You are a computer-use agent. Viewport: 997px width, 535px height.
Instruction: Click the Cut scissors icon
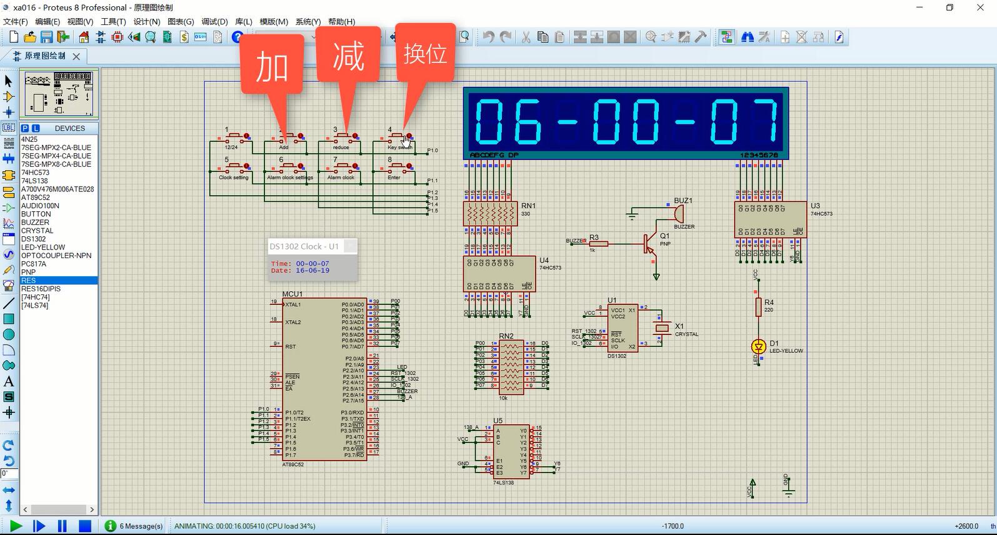click(526, 37)
